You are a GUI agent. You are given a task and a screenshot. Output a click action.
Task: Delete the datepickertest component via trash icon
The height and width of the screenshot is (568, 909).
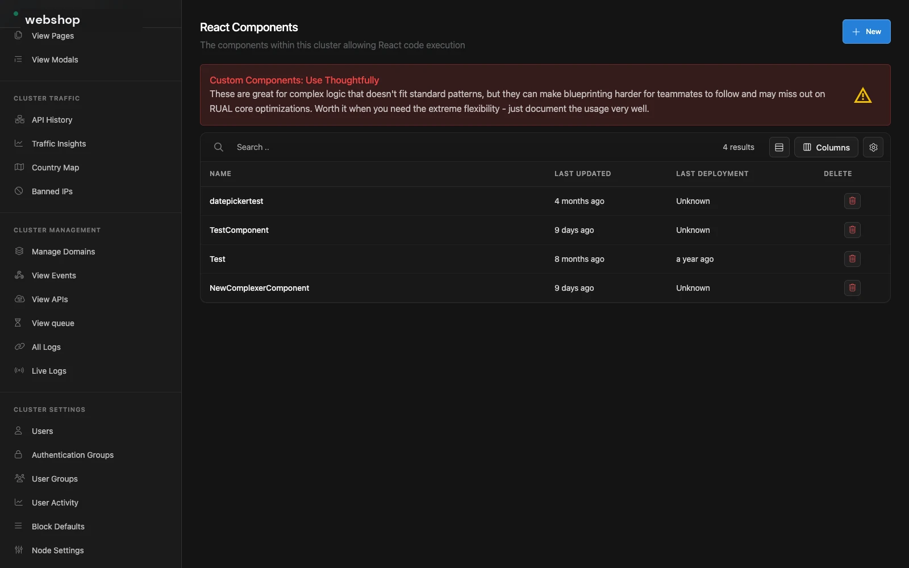852,201
